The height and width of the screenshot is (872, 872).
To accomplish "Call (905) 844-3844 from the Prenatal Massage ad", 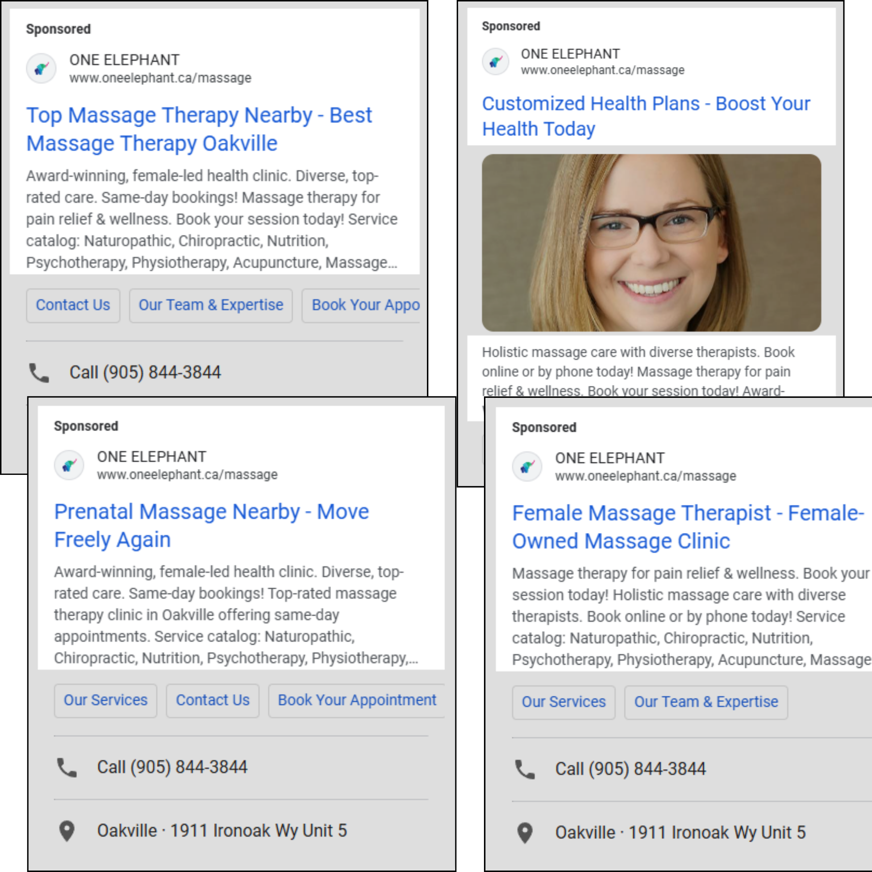I will point(173,767).
